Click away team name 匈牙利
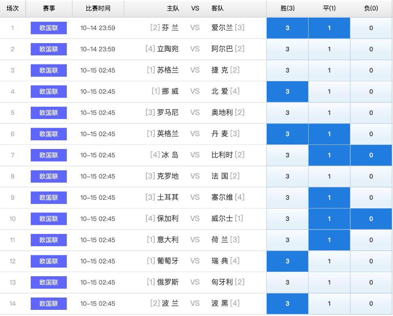This screenshot has height=316, width=393. coord(222,282)
